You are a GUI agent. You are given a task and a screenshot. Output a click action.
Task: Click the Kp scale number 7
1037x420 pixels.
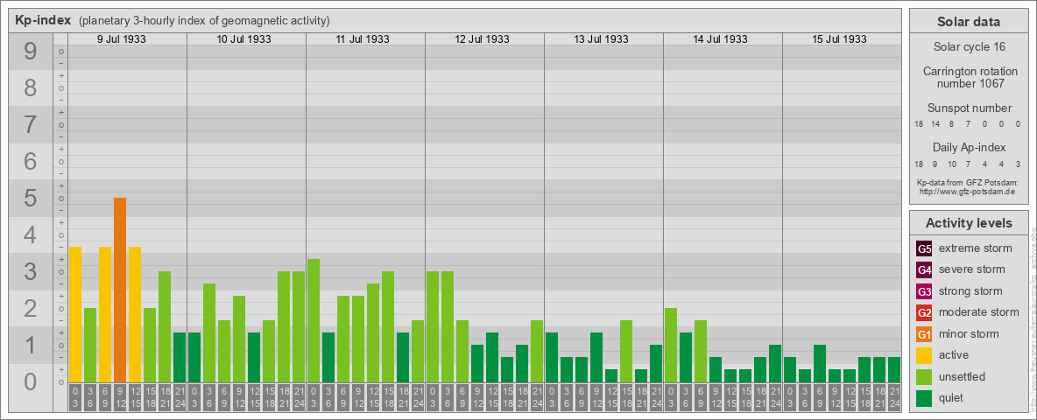(x=30, y=125)
